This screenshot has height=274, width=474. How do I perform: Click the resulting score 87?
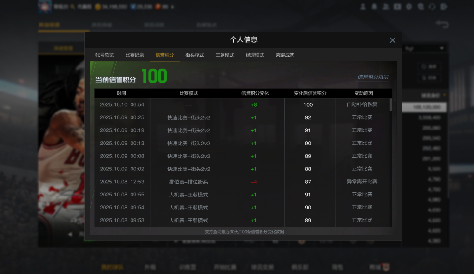(308, 182)
